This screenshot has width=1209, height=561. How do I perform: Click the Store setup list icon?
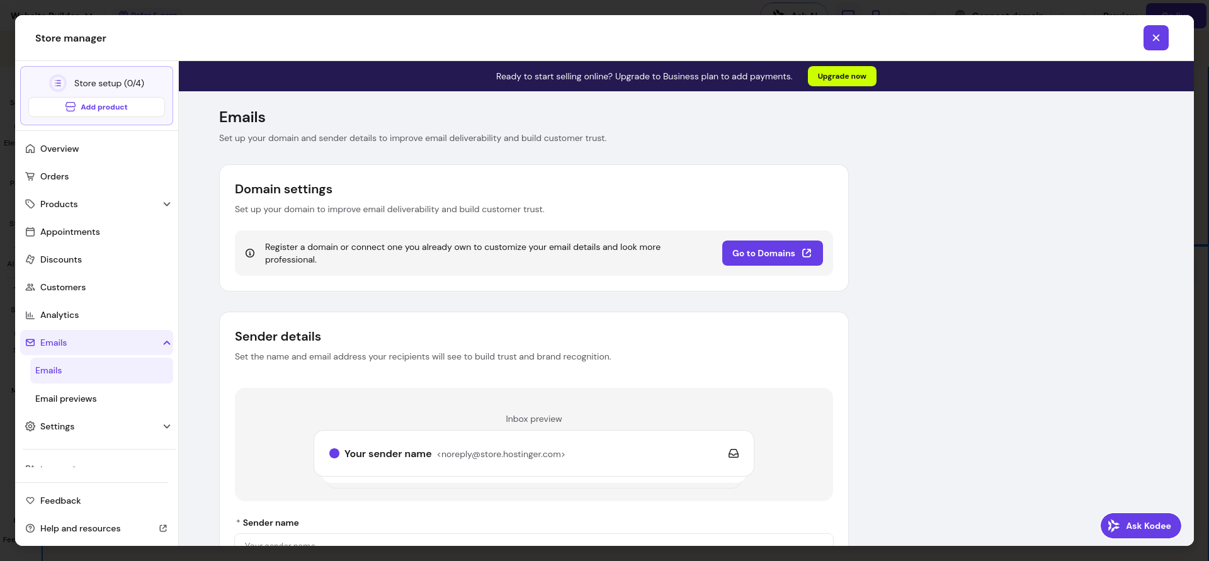[x=58, y=83]
